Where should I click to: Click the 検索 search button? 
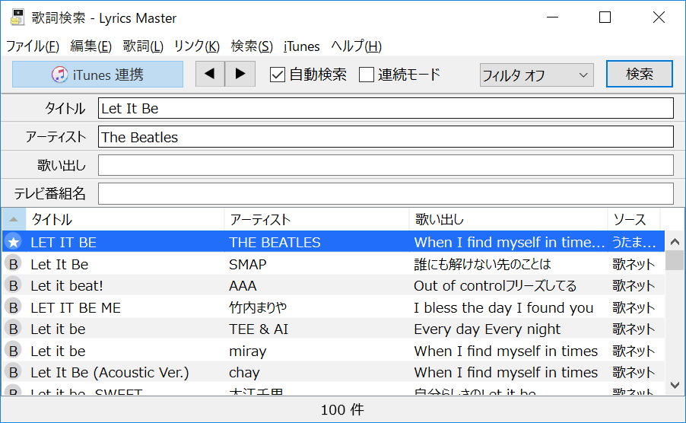pyautogui.click(x=639, y=74)
